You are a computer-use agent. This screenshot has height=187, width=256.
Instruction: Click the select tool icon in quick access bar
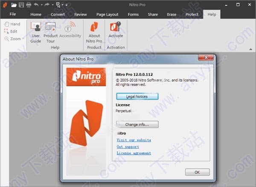click(x=58, y=5)
